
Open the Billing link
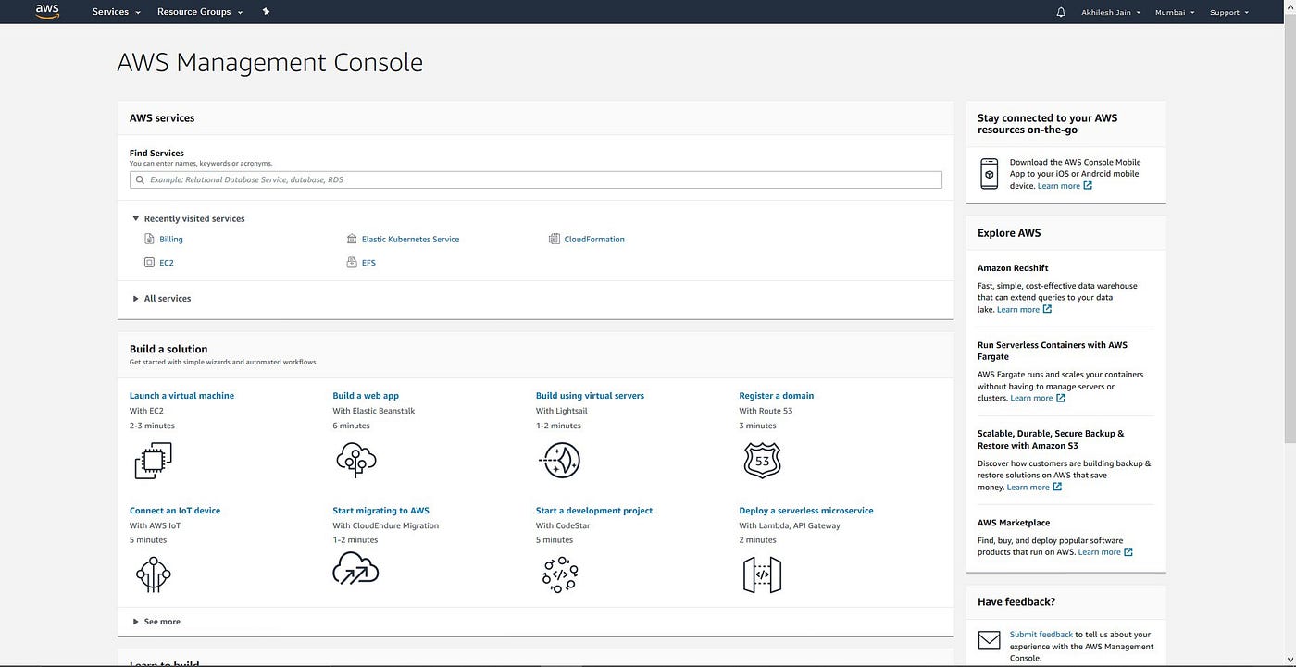[171, 239]
